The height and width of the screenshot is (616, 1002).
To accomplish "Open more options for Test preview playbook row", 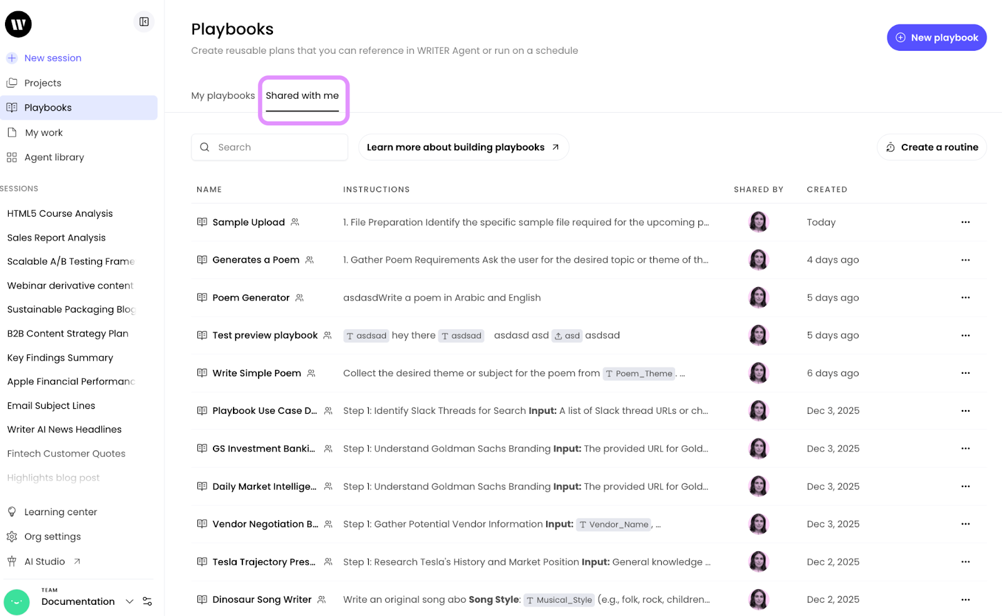I will (965, 336).
